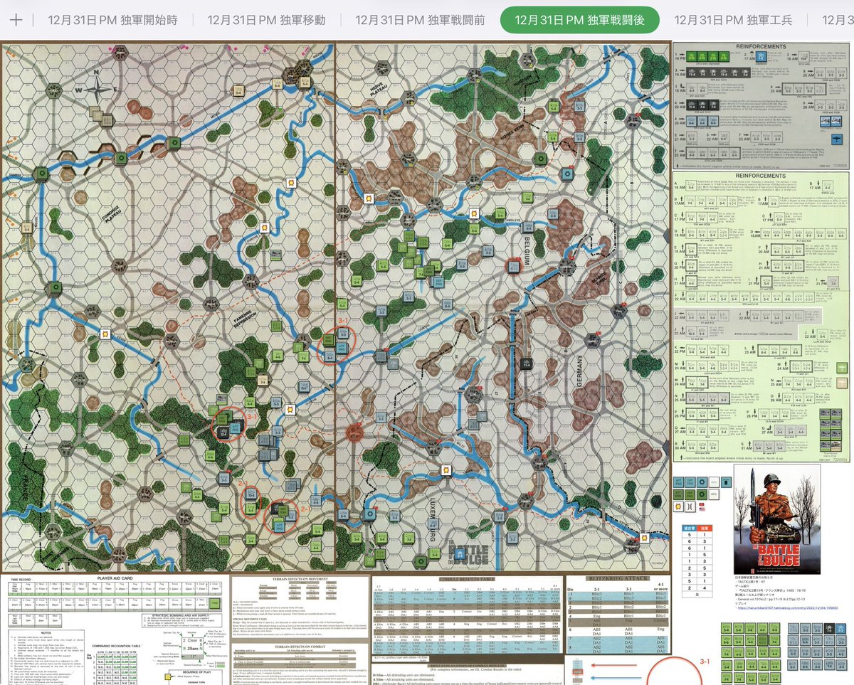Select the blue ATT ENG marker in the legend
This screenshot has width=854, height=685.
[678, 482]
